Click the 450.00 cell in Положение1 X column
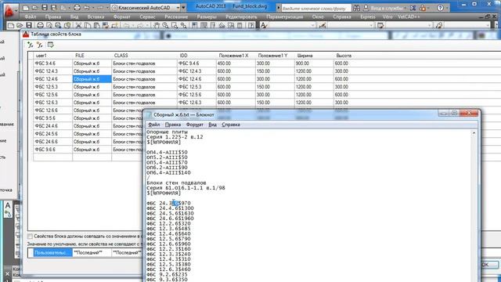 pyautogui.click(x=236, y=63)
